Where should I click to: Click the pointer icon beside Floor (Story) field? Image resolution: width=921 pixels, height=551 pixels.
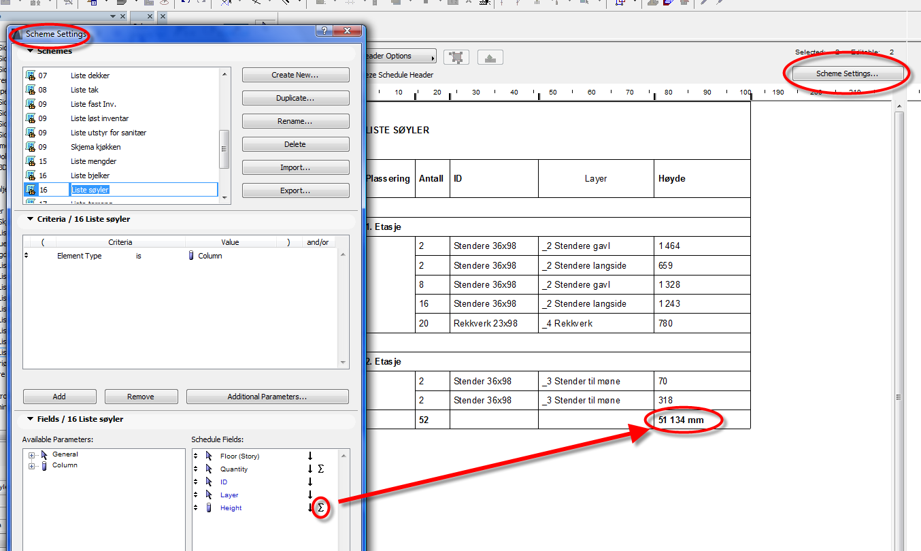[210, 456]
